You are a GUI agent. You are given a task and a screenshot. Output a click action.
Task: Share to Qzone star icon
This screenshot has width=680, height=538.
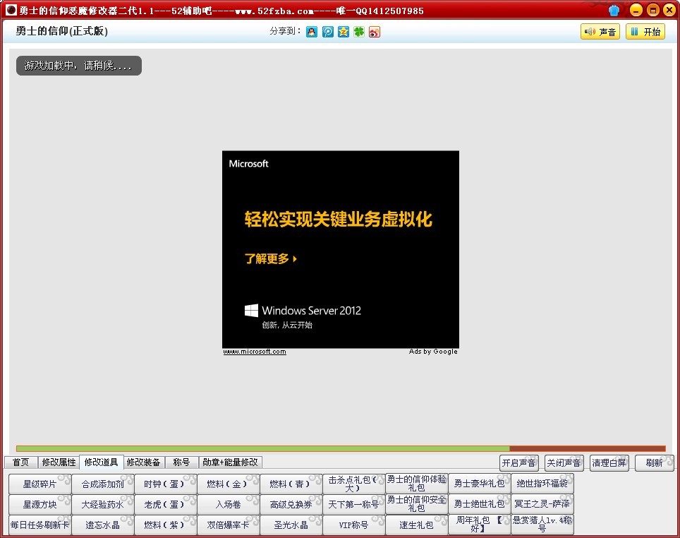point(344,32)
